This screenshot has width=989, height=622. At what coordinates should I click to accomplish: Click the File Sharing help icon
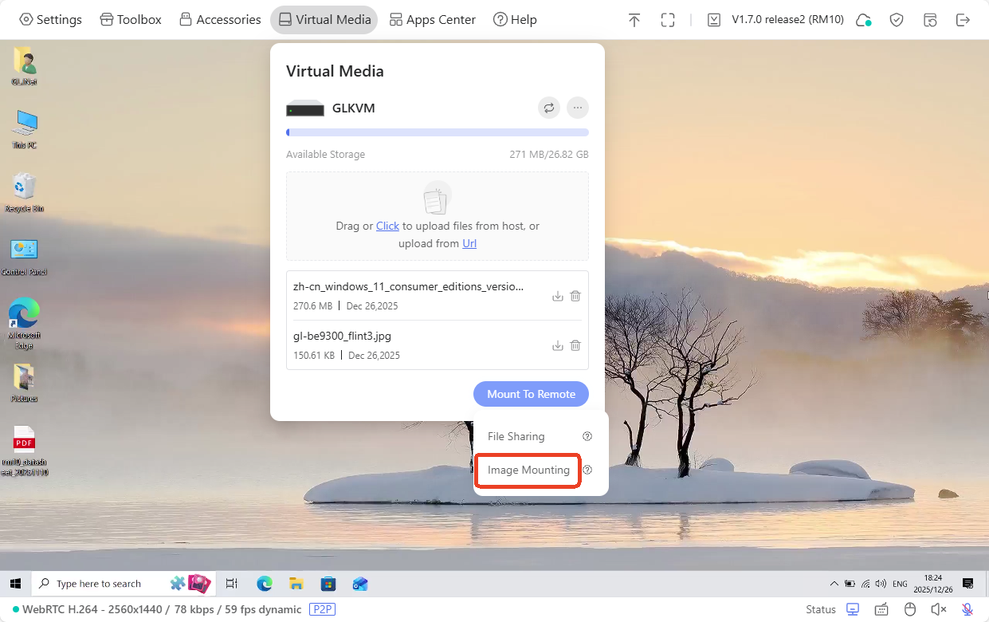(x=587, y=436)
